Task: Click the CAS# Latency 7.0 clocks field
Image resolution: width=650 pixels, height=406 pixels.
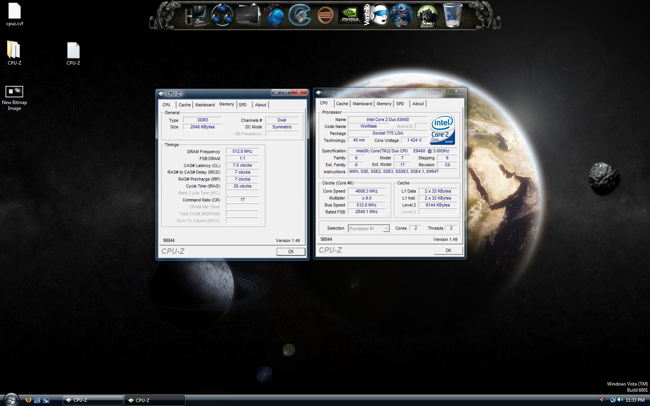Action: (x=242, y=165)
